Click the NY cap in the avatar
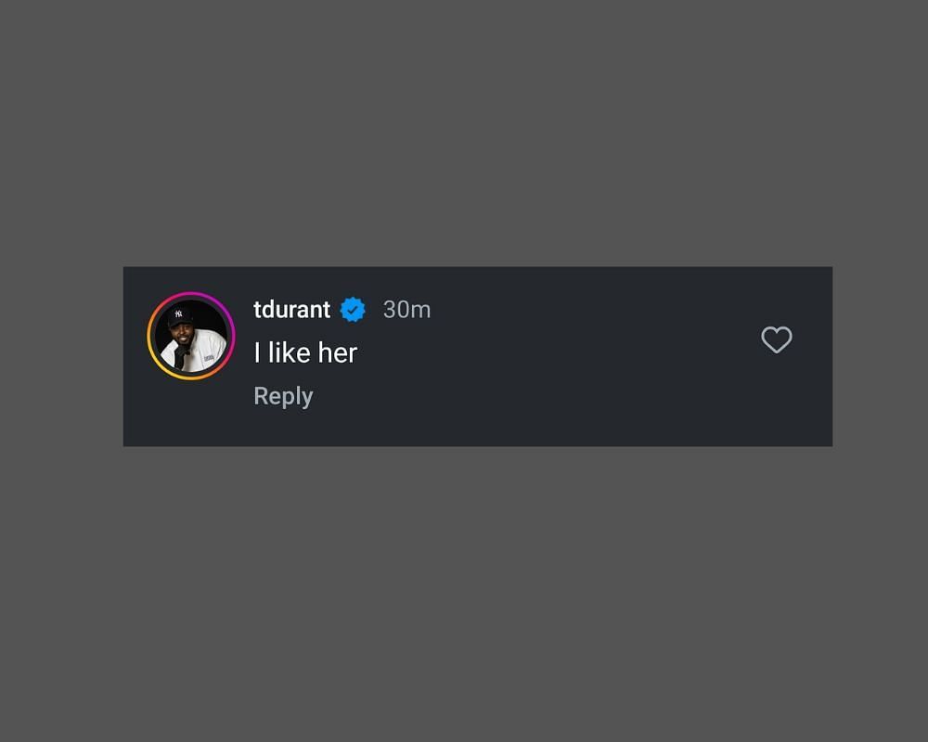This screenshot has width=928, height=742. [179, 315]
